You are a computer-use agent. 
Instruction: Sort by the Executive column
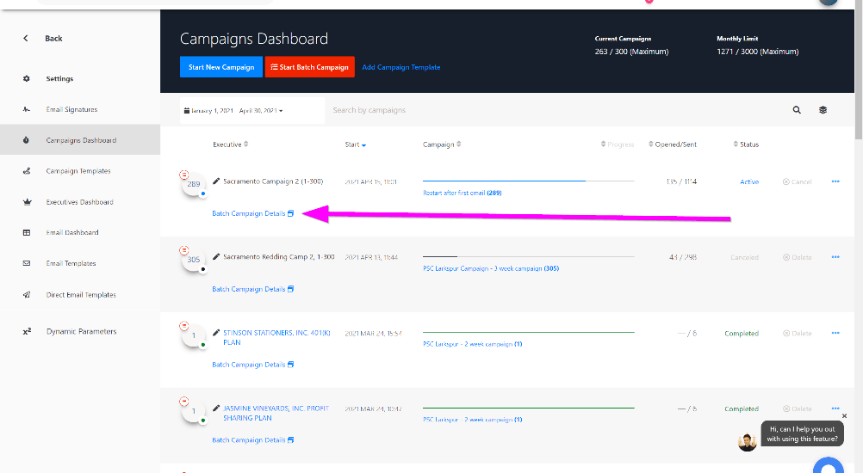(x=231, y=144)
